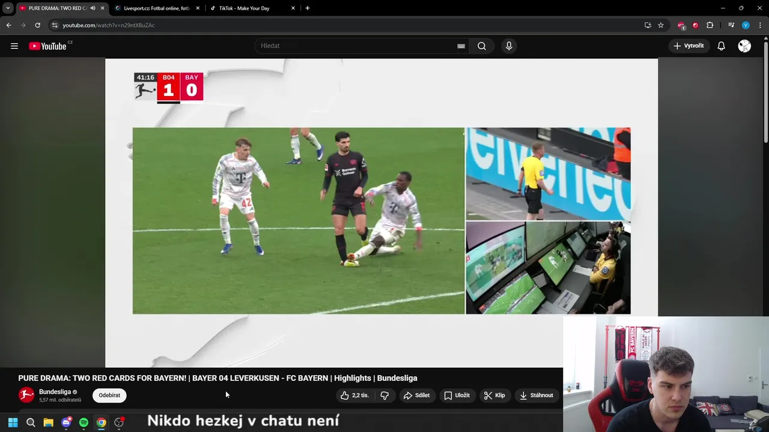This screenshot has width=769, height=432.
Task: Save the video with Uložit
Action: pyautogui.click(x=457, y=395)
